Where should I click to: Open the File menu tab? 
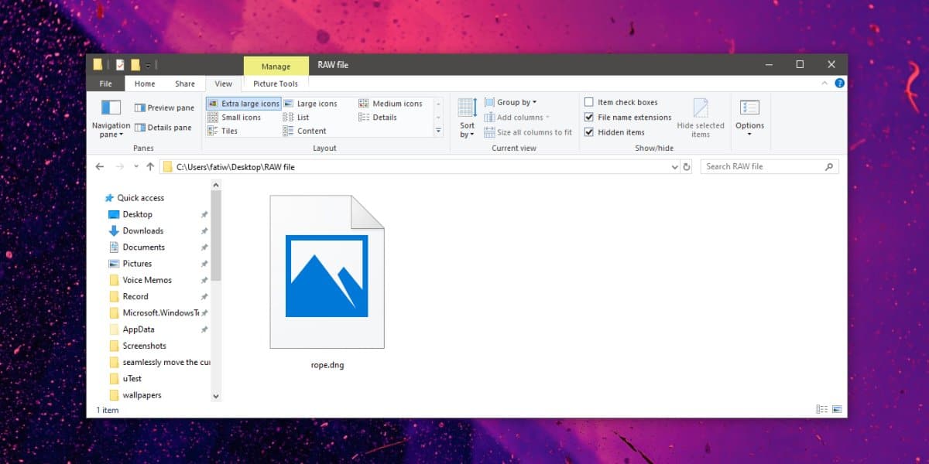(106, 84)
